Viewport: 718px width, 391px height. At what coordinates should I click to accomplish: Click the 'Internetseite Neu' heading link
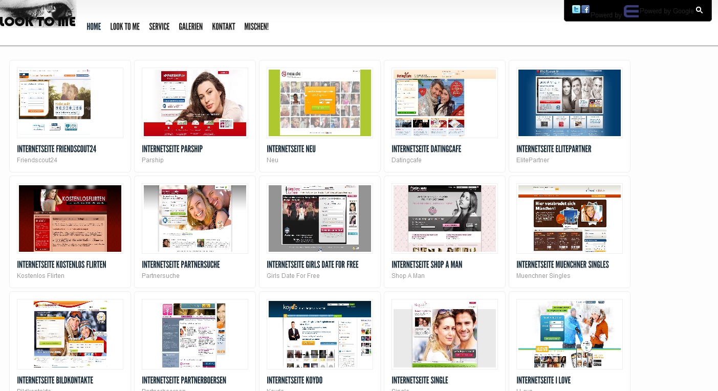291,149
